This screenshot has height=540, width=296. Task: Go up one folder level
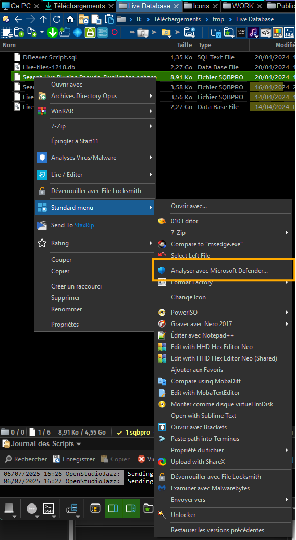click(x=43, y=19)
